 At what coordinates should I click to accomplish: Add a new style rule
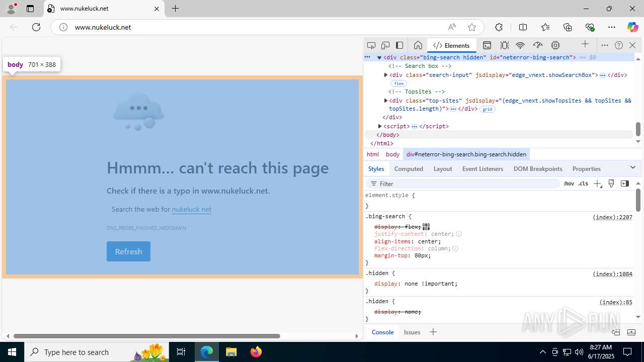tap(597, 184)
